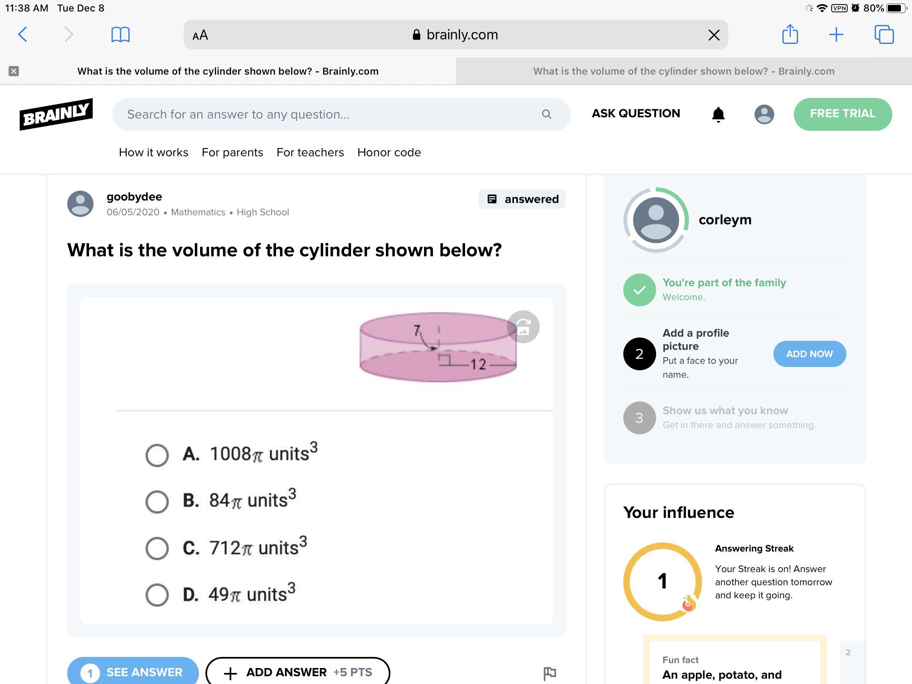Open the Safari bookmarks book icon
The image size is (912, 684).
(x=121, y=34)
